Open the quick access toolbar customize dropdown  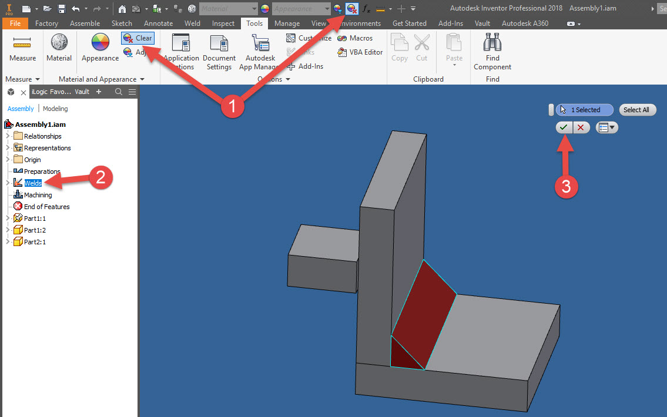[413, 8]
